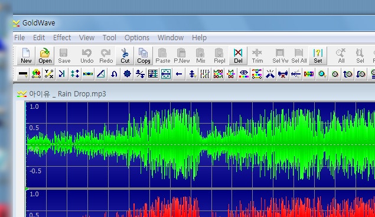This screenshot has height=217, width=375.
Task: Open the View menu
Action: [87, 38]
